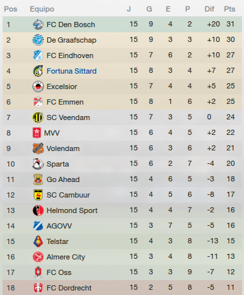Open the Fortuna Sittard team link
Viewport: 244px width, 295px height.
tap(71, 71)
